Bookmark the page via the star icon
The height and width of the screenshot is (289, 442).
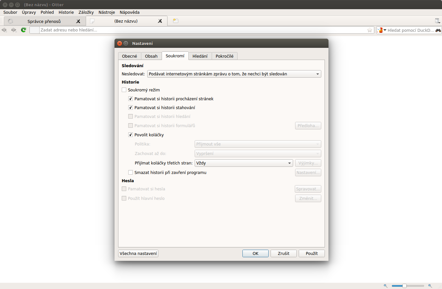point(370,30)
